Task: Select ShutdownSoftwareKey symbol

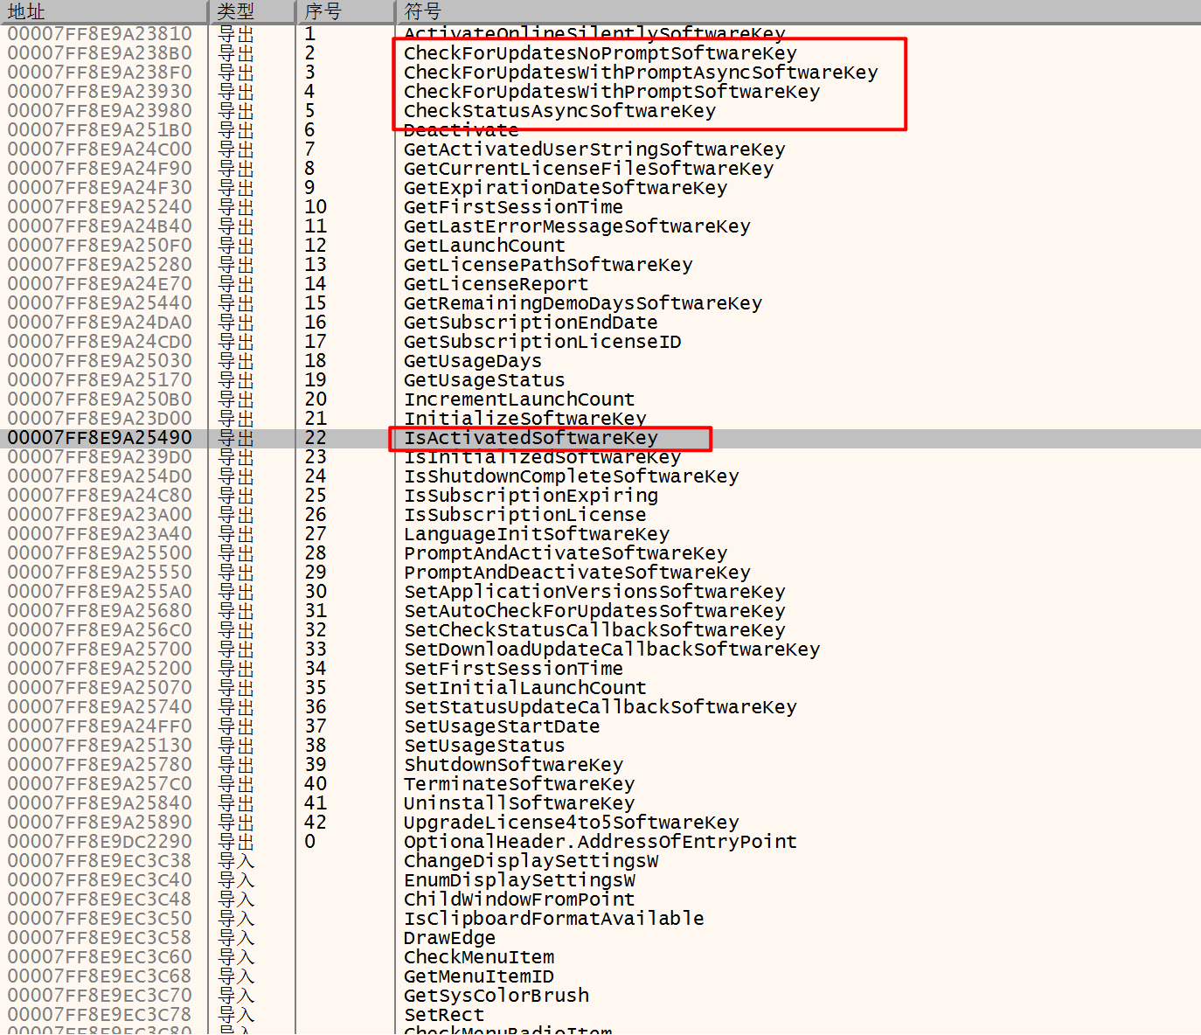Action: coord(513,765)
